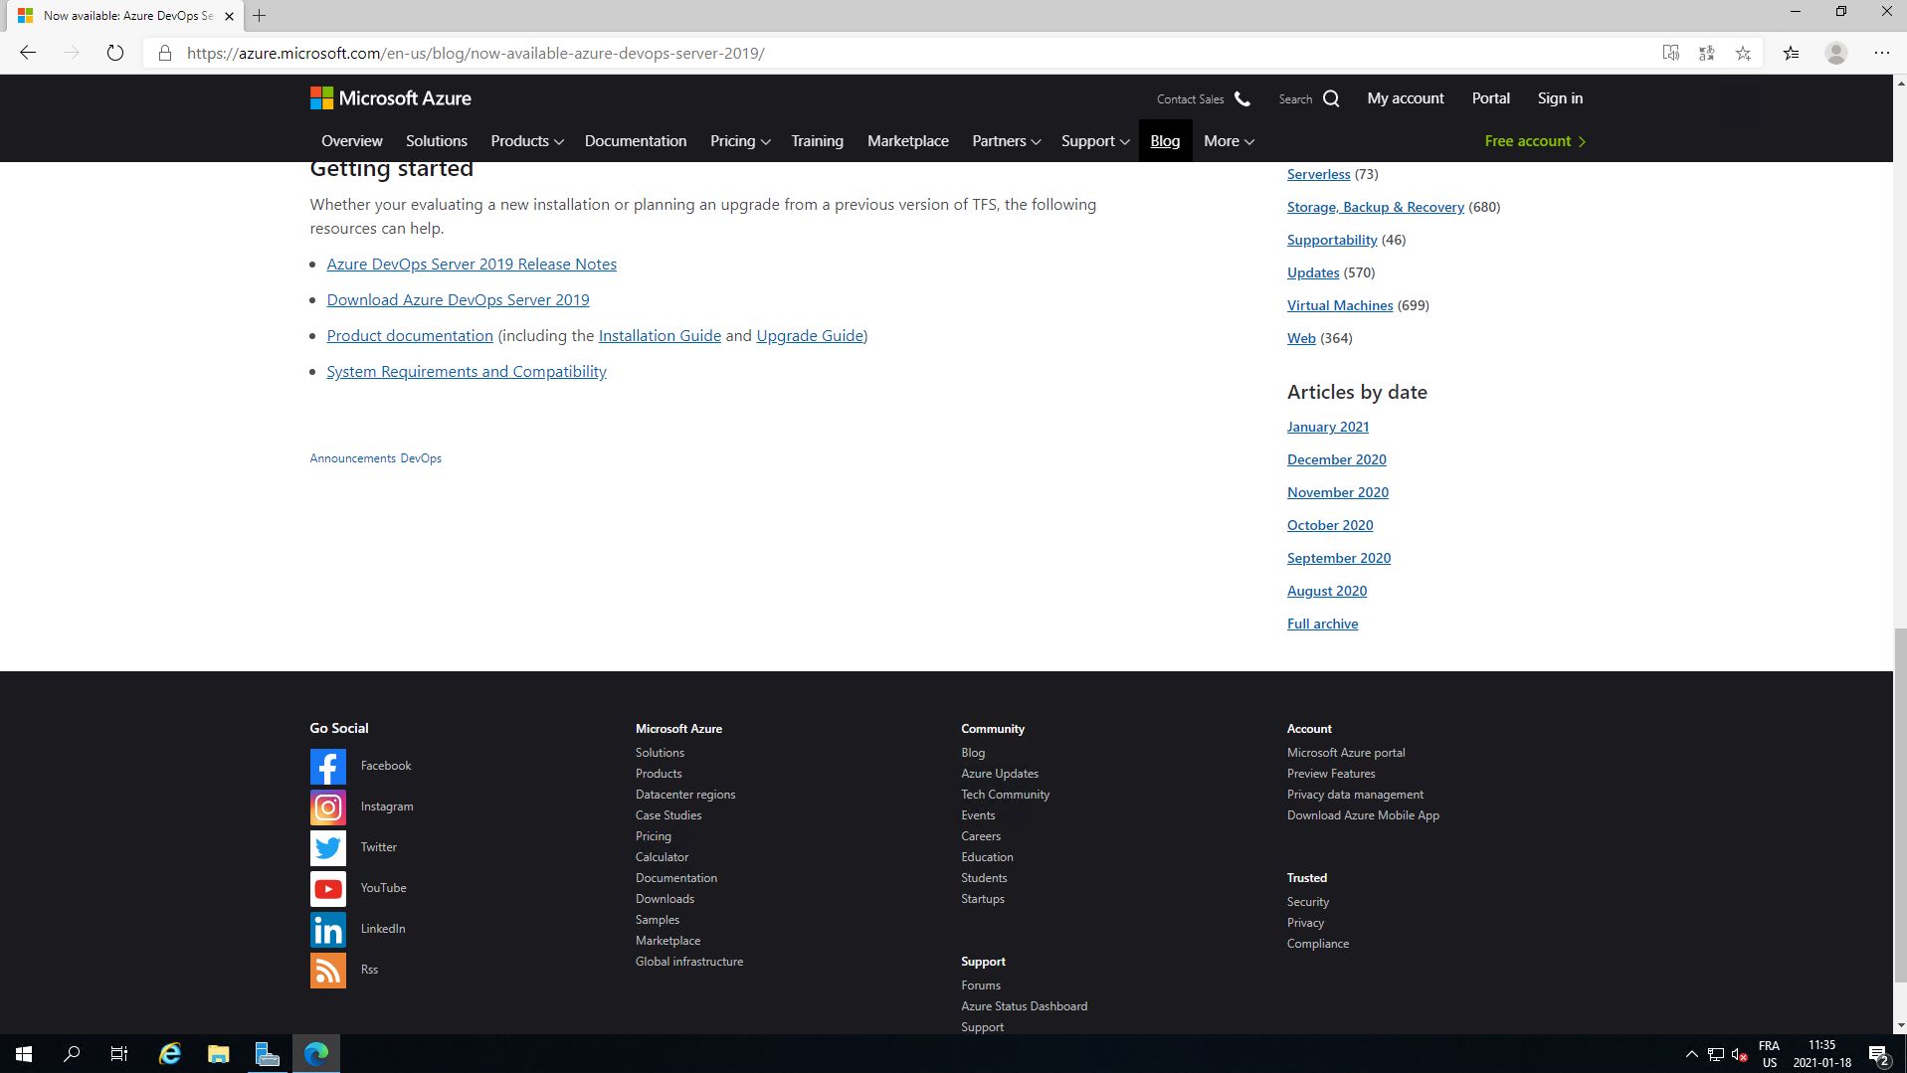Expand the Support navigation dropdown
Viewport: 1907px width, 1073px height.
point(1094,141)
